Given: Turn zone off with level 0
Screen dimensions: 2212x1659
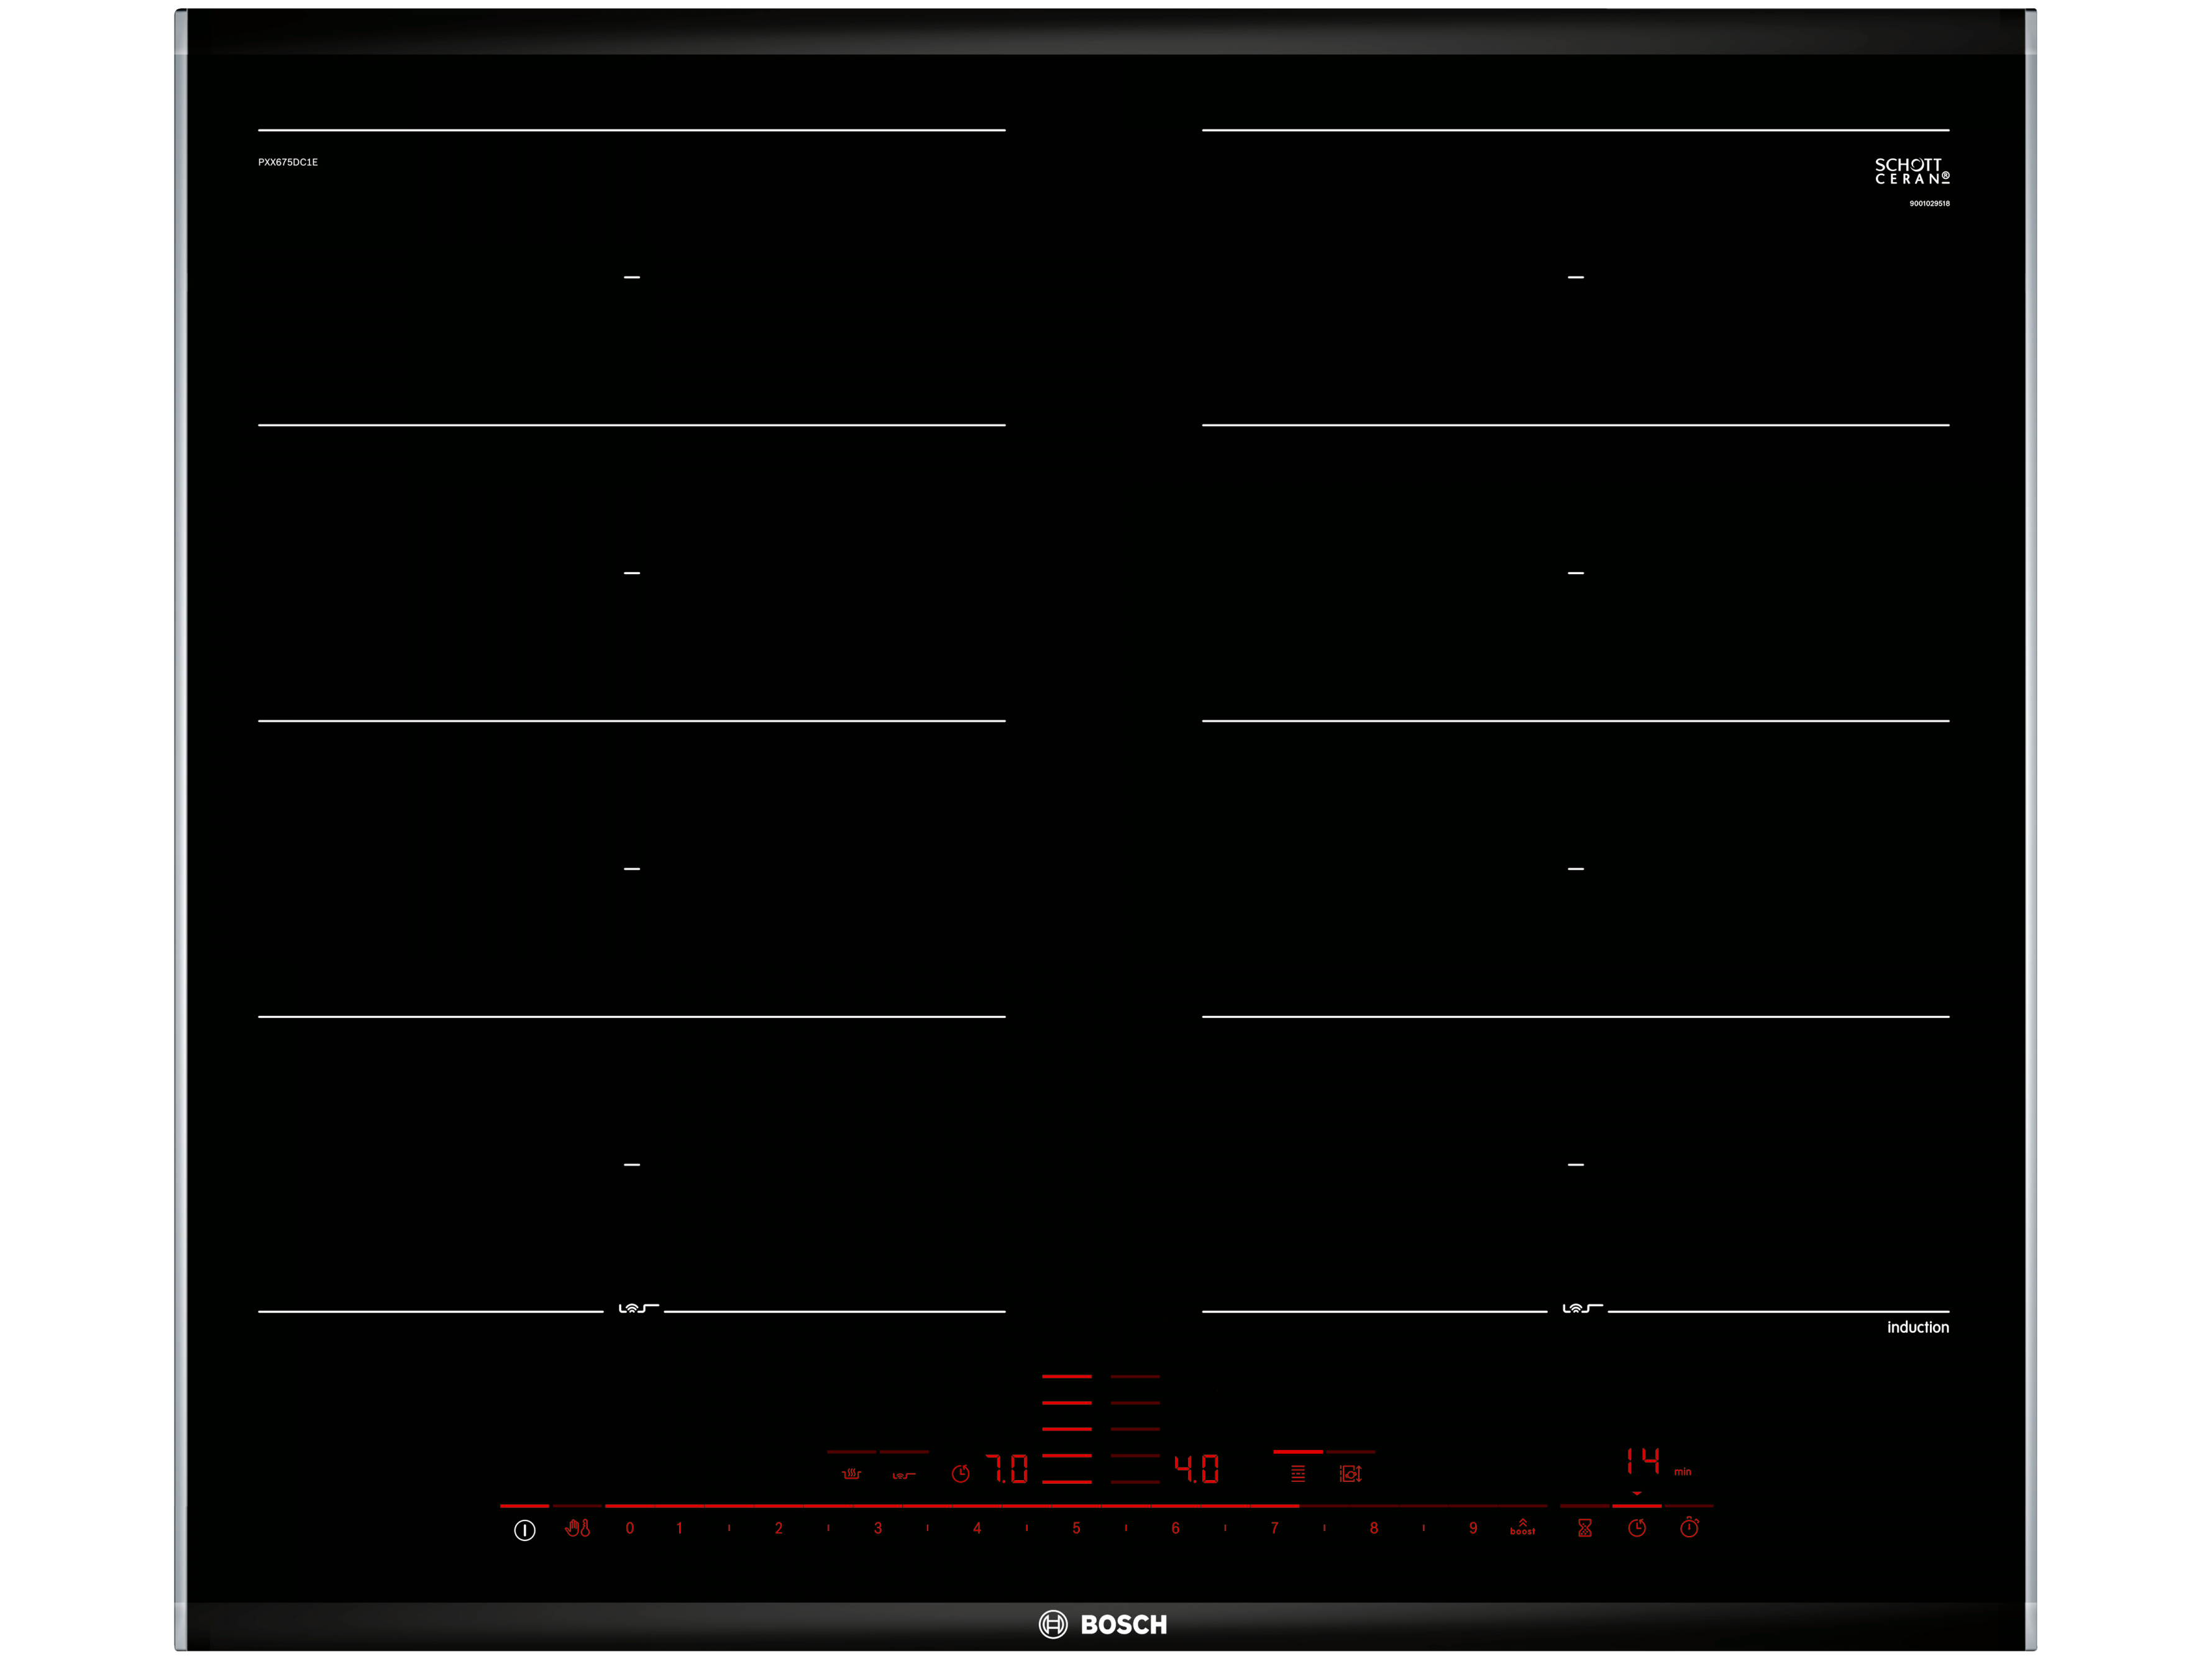Looking at the screenshot, I should pos(630,1528).
